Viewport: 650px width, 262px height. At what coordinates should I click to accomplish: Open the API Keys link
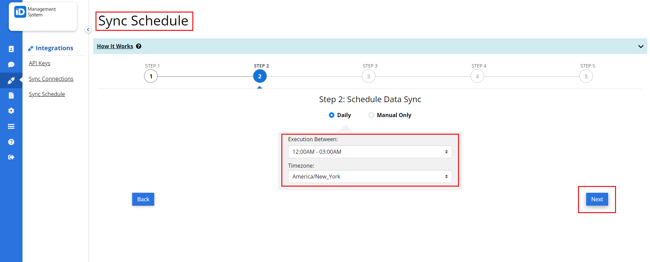click(39, 63)
